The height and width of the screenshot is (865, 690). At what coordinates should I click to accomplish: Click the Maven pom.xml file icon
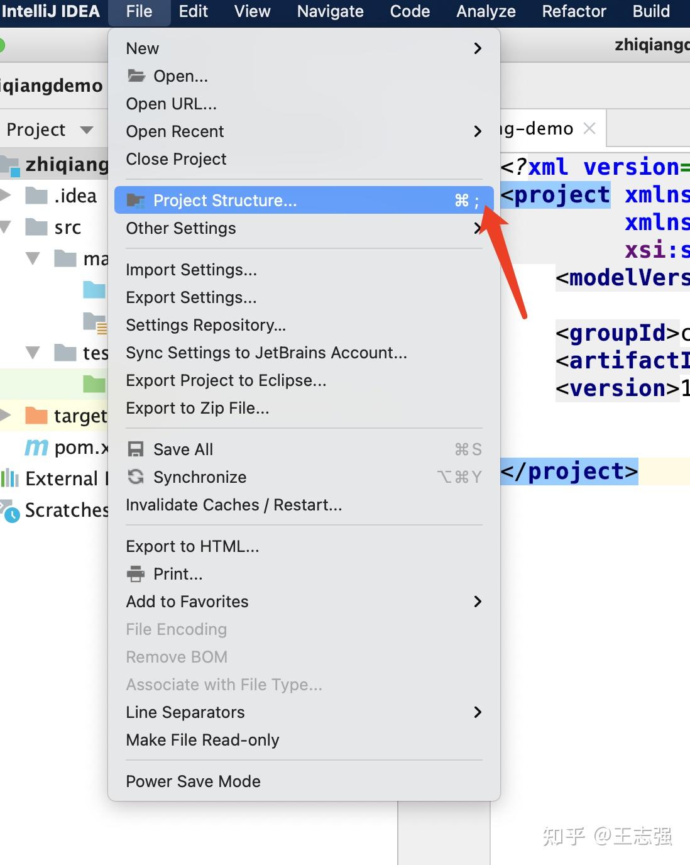[36, 447]
